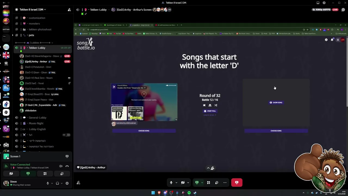Open output device options arrow beside headphones
The image size is (348, 196).
pos(62,183)
